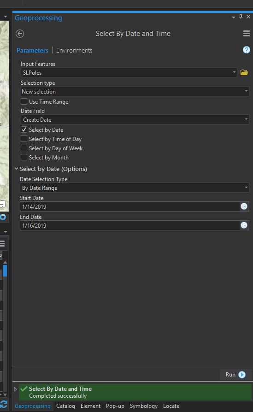Close the Geoprocessing pane

tap(248, 17)
